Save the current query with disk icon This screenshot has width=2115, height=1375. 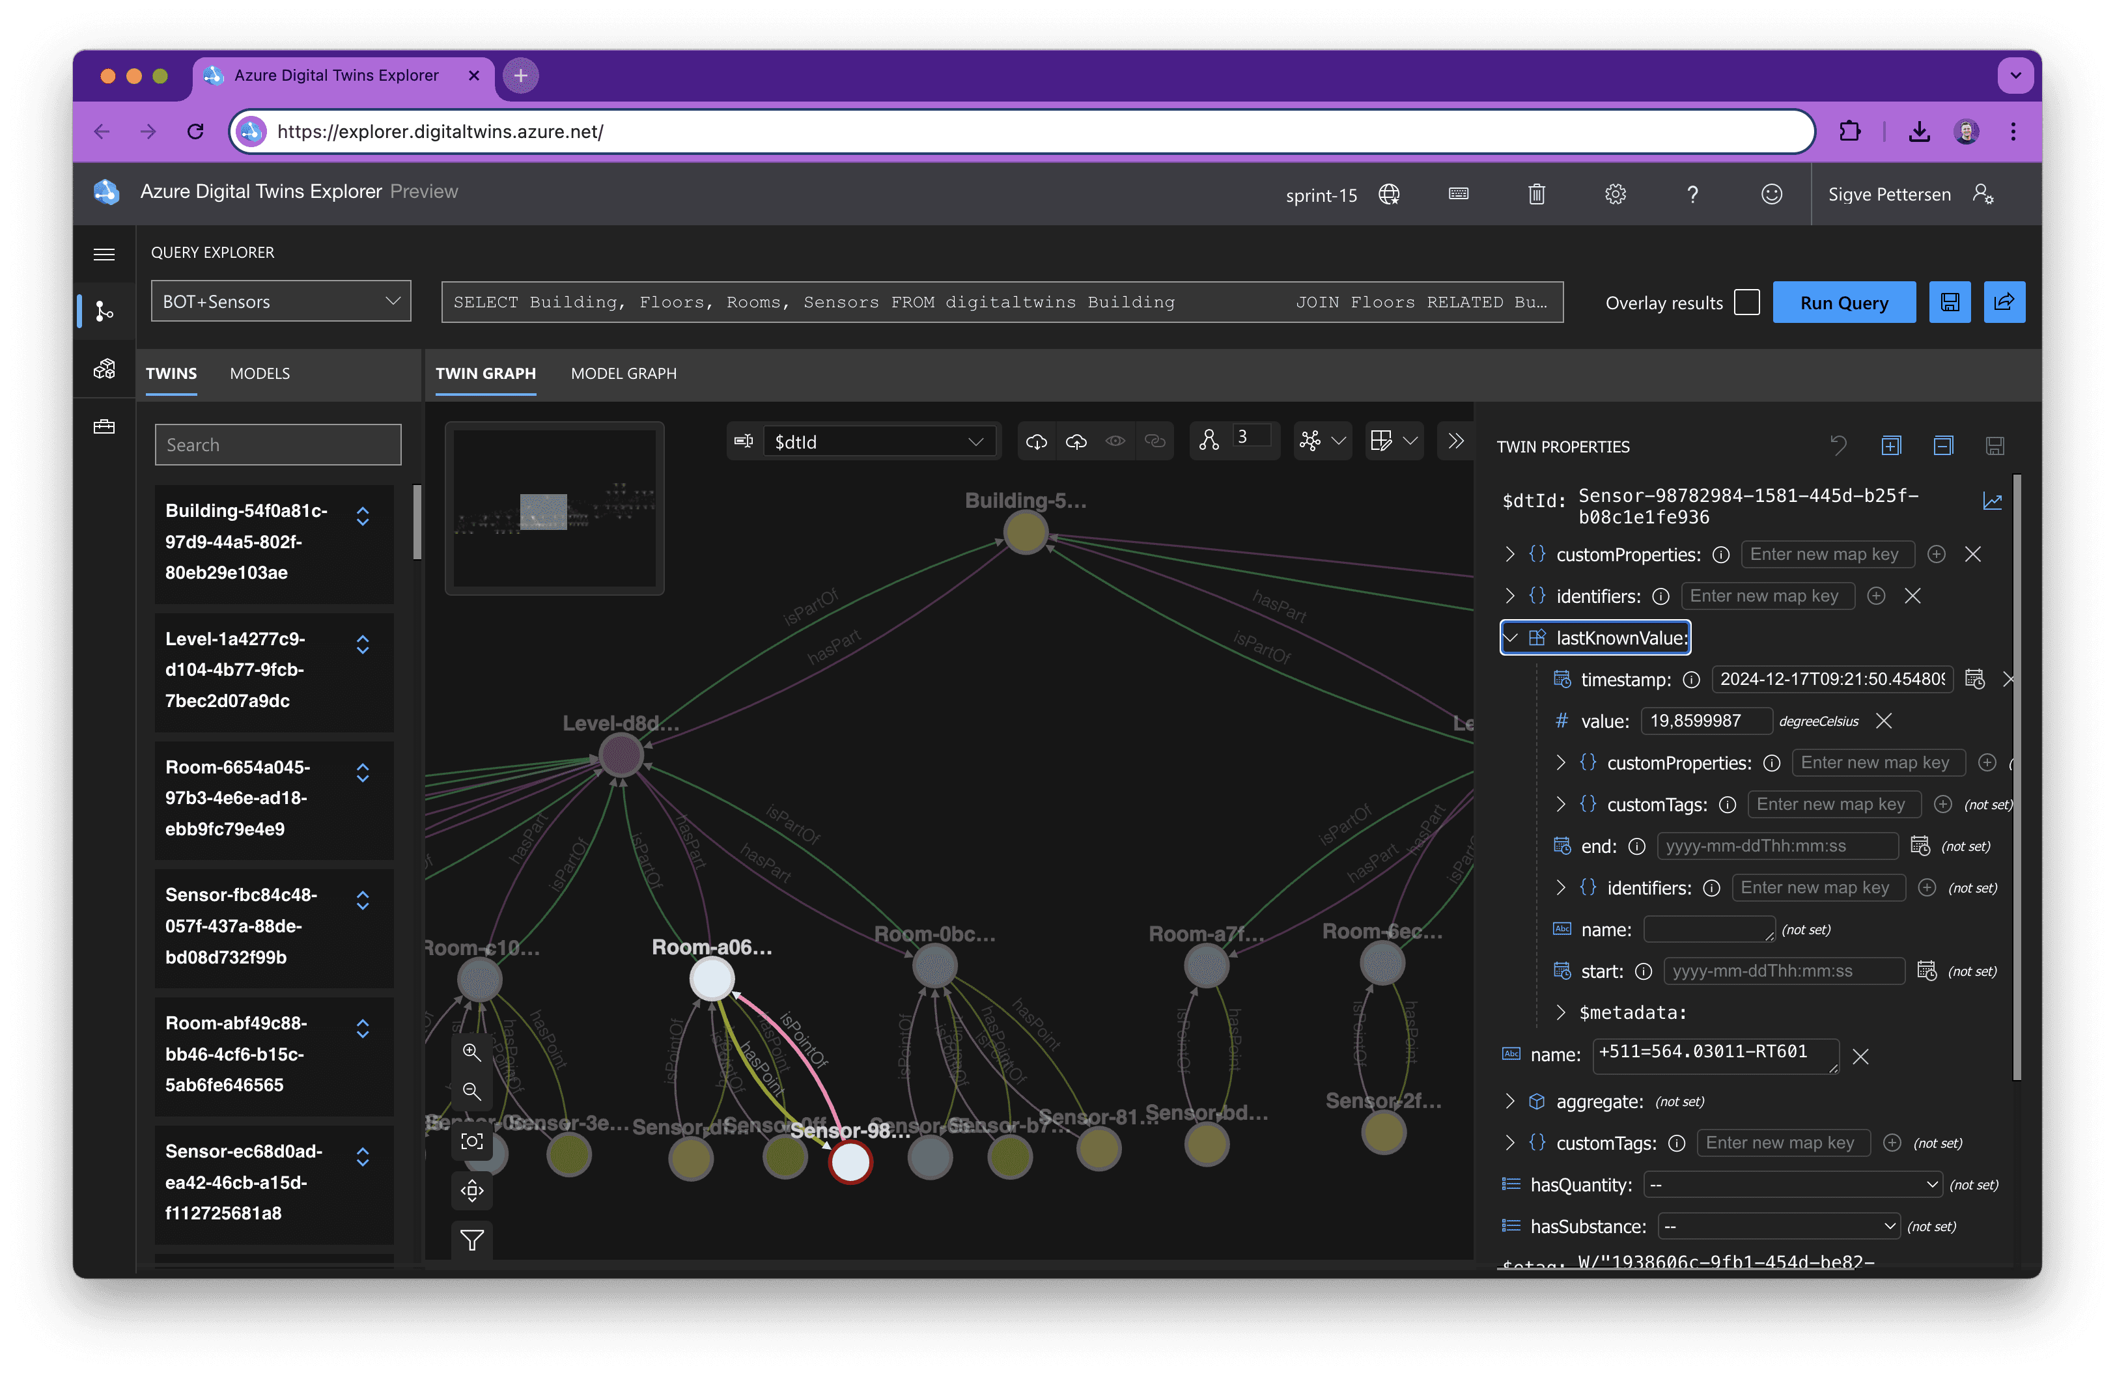tap(1950, 303)
